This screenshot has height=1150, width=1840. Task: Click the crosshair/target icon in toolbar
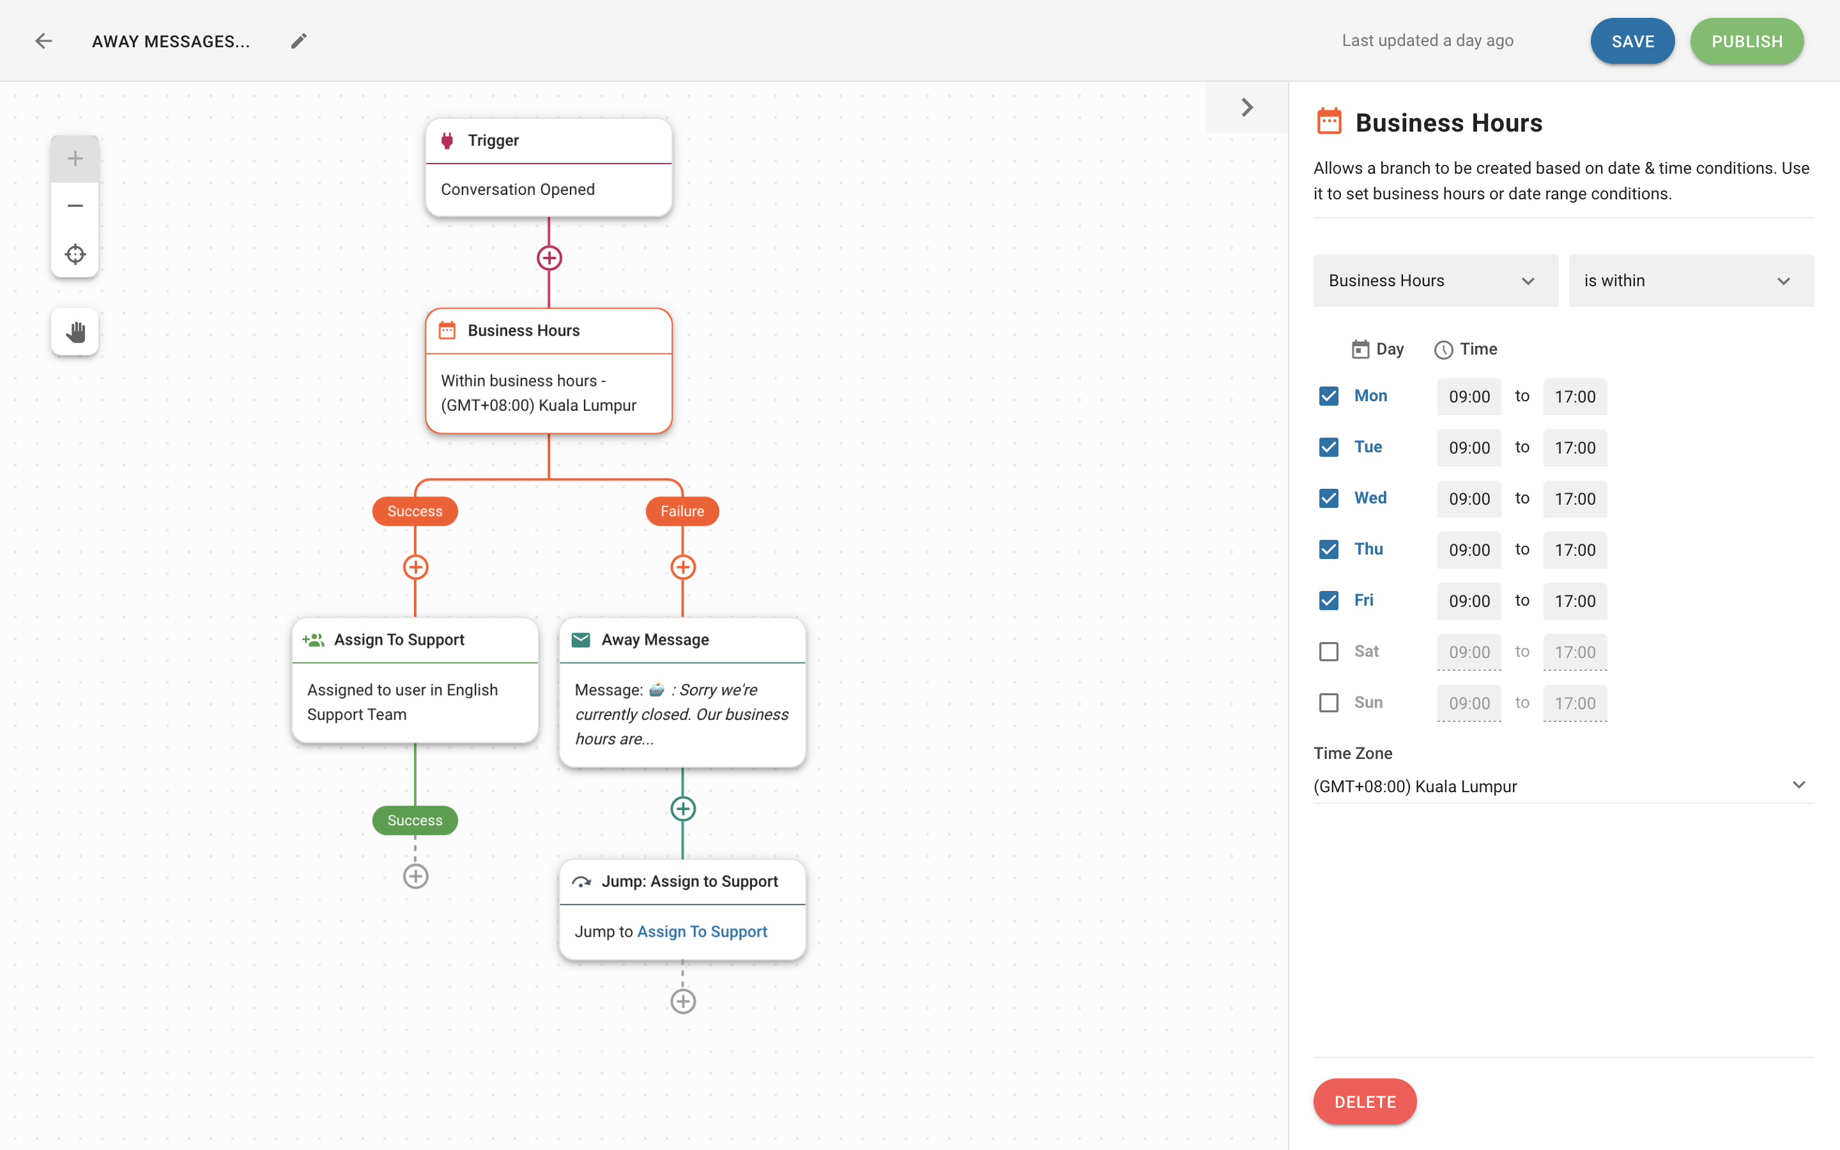(x=74, y=254)
